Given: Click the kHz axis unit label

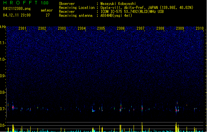Looking at the screenshot, I should [x=3, y=27].
